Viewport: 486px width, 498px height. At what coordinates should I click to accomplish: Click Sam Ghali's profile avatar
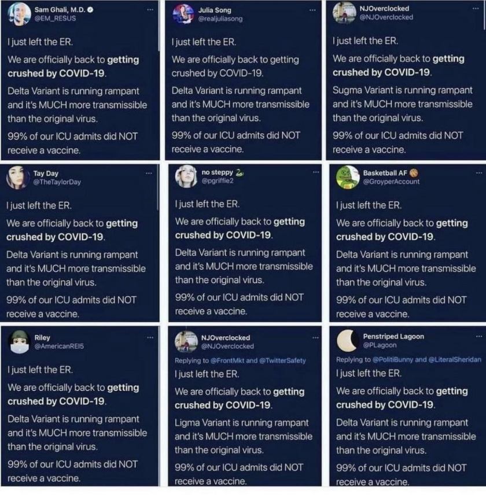click(x=19, y=14)
